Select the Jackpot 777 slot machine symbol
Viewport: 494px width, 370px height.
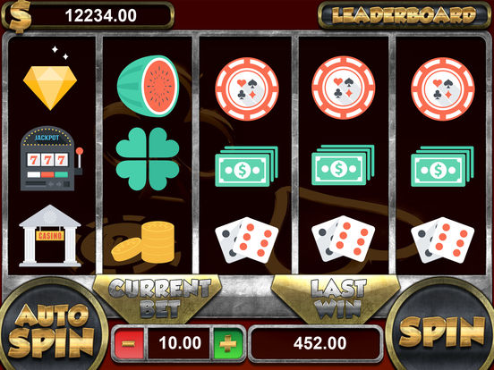pyautogui.click(x=51, y=158)
